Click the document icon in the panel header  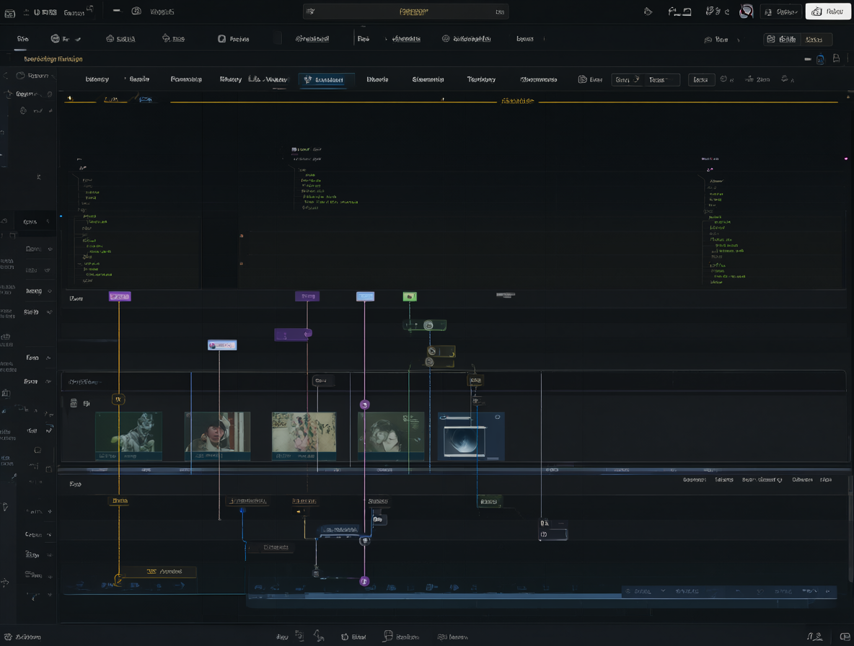(836, 59)
